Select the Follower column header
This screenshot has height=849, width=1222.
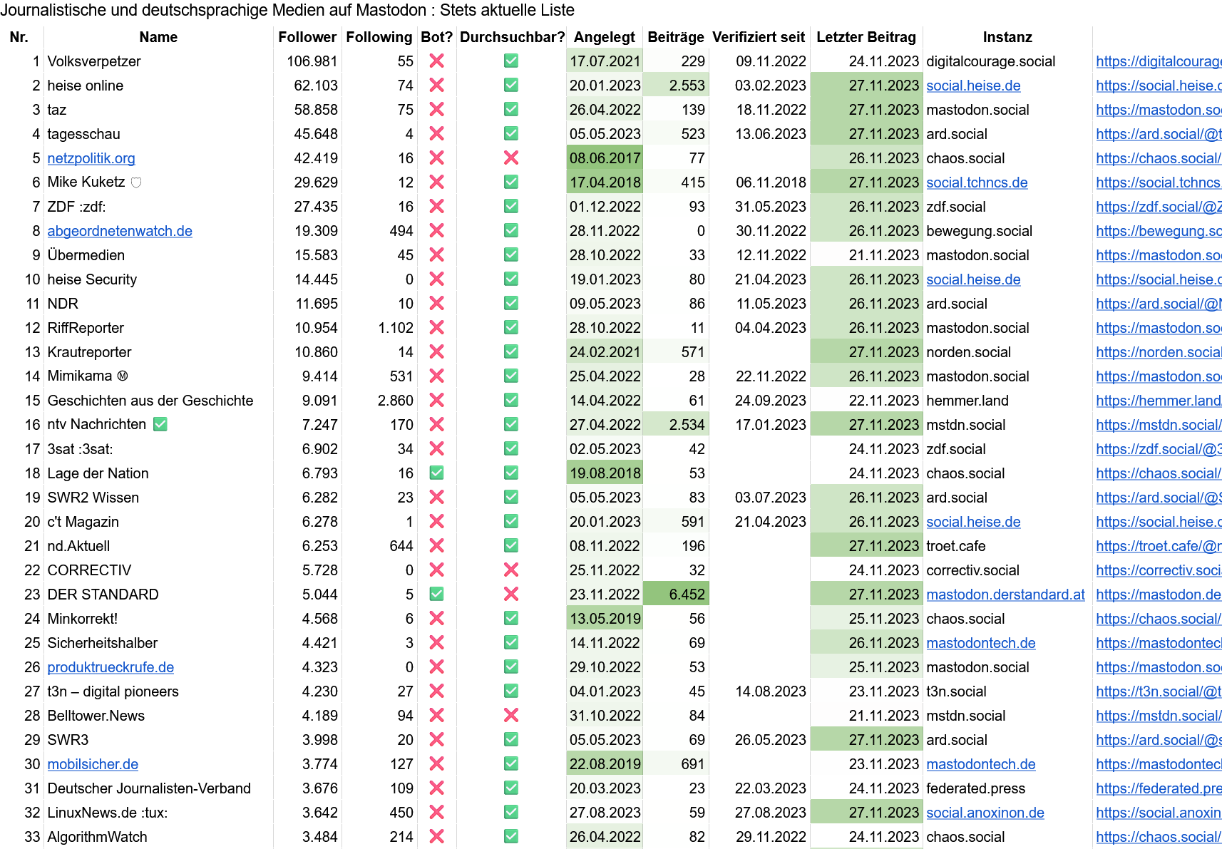(x=307, y=37)
